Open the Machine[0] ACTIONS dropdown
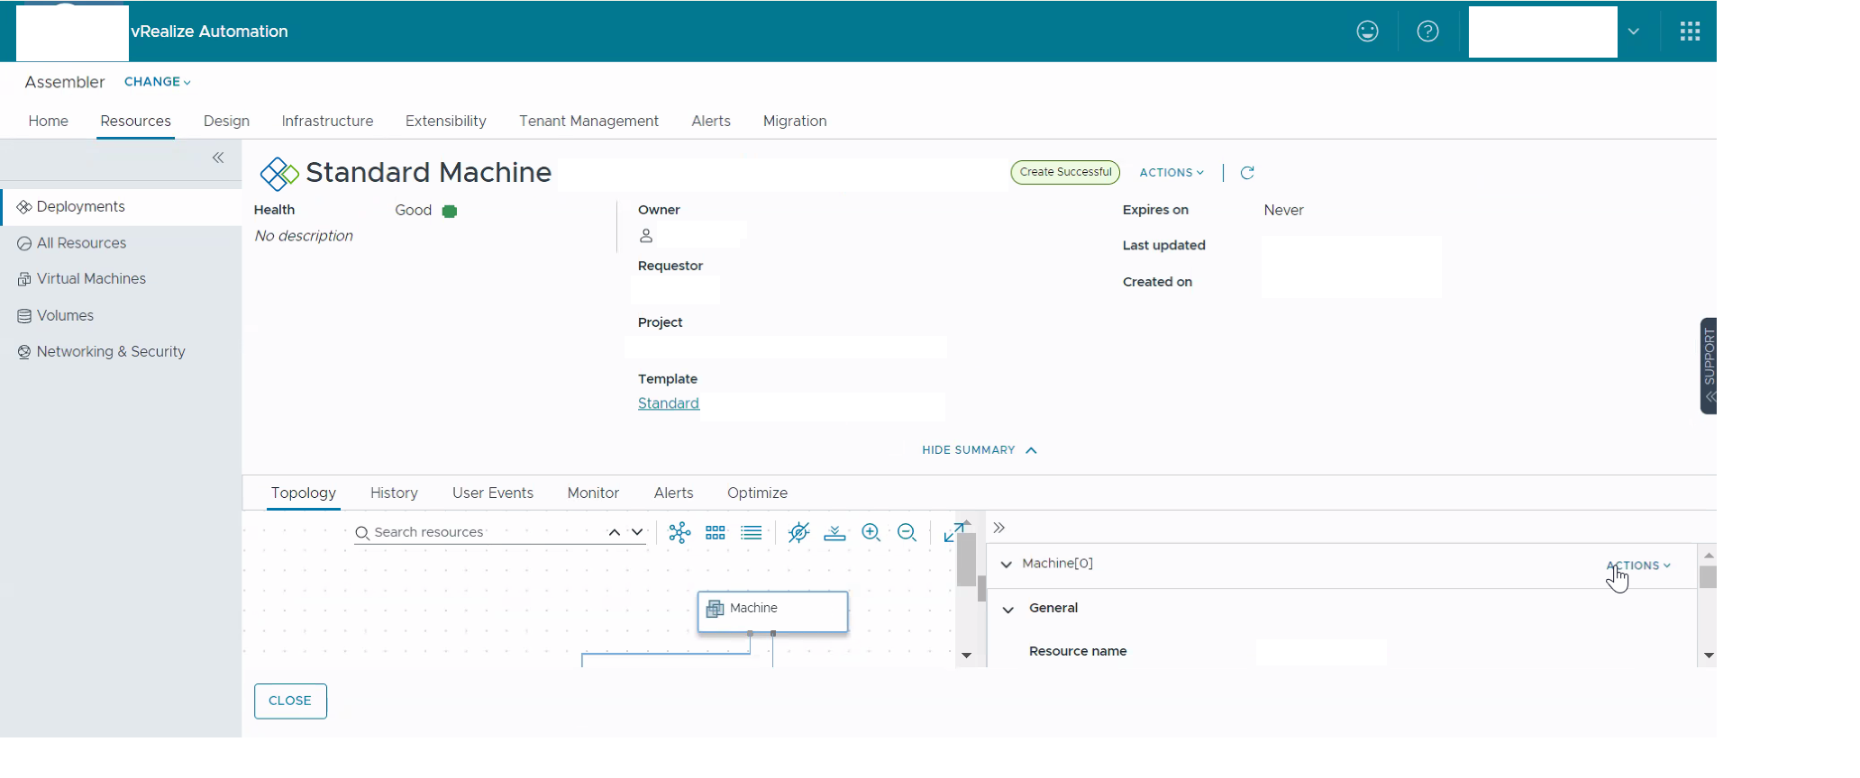The height and width of the screenshot is (778, 1860). click(1637, 565)
